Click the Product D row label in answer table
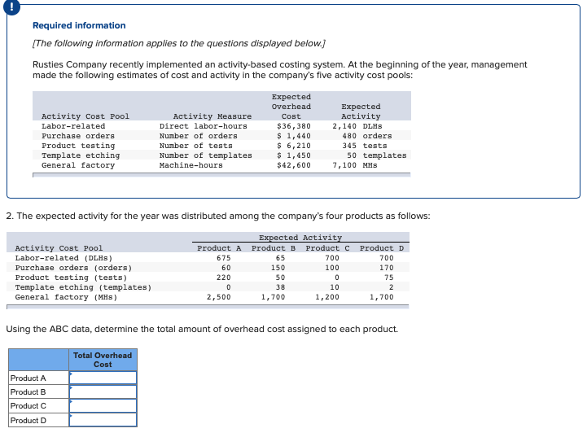587x446 pixels. (x=28, y=420)
